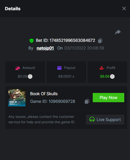The width and height of the screenshot is (130, 160).
Task: Click the red Profit hand icon
Action: coord(102,68)
